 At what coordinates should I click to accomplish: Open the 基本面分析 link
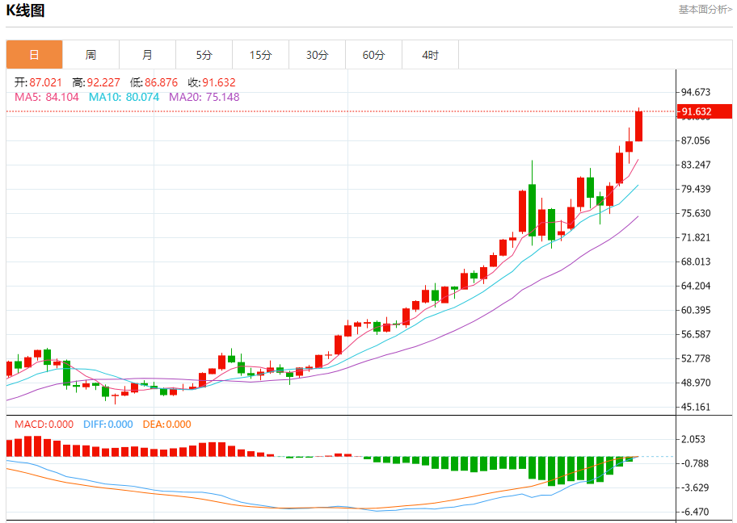pyautogui.click(x=705, y=10)
